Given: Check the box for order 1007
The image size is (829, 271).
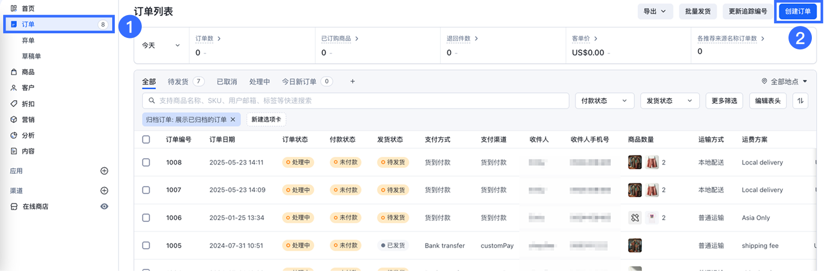Looking at the screenshot, I should pos(146,190).
